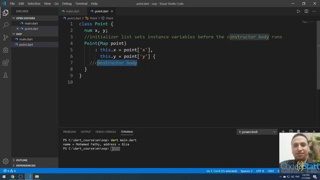Change the UTF-8 file encoding

(260, 171)
